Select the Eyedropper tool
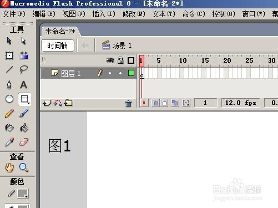278x208 pixels. (x=9, y=142)
